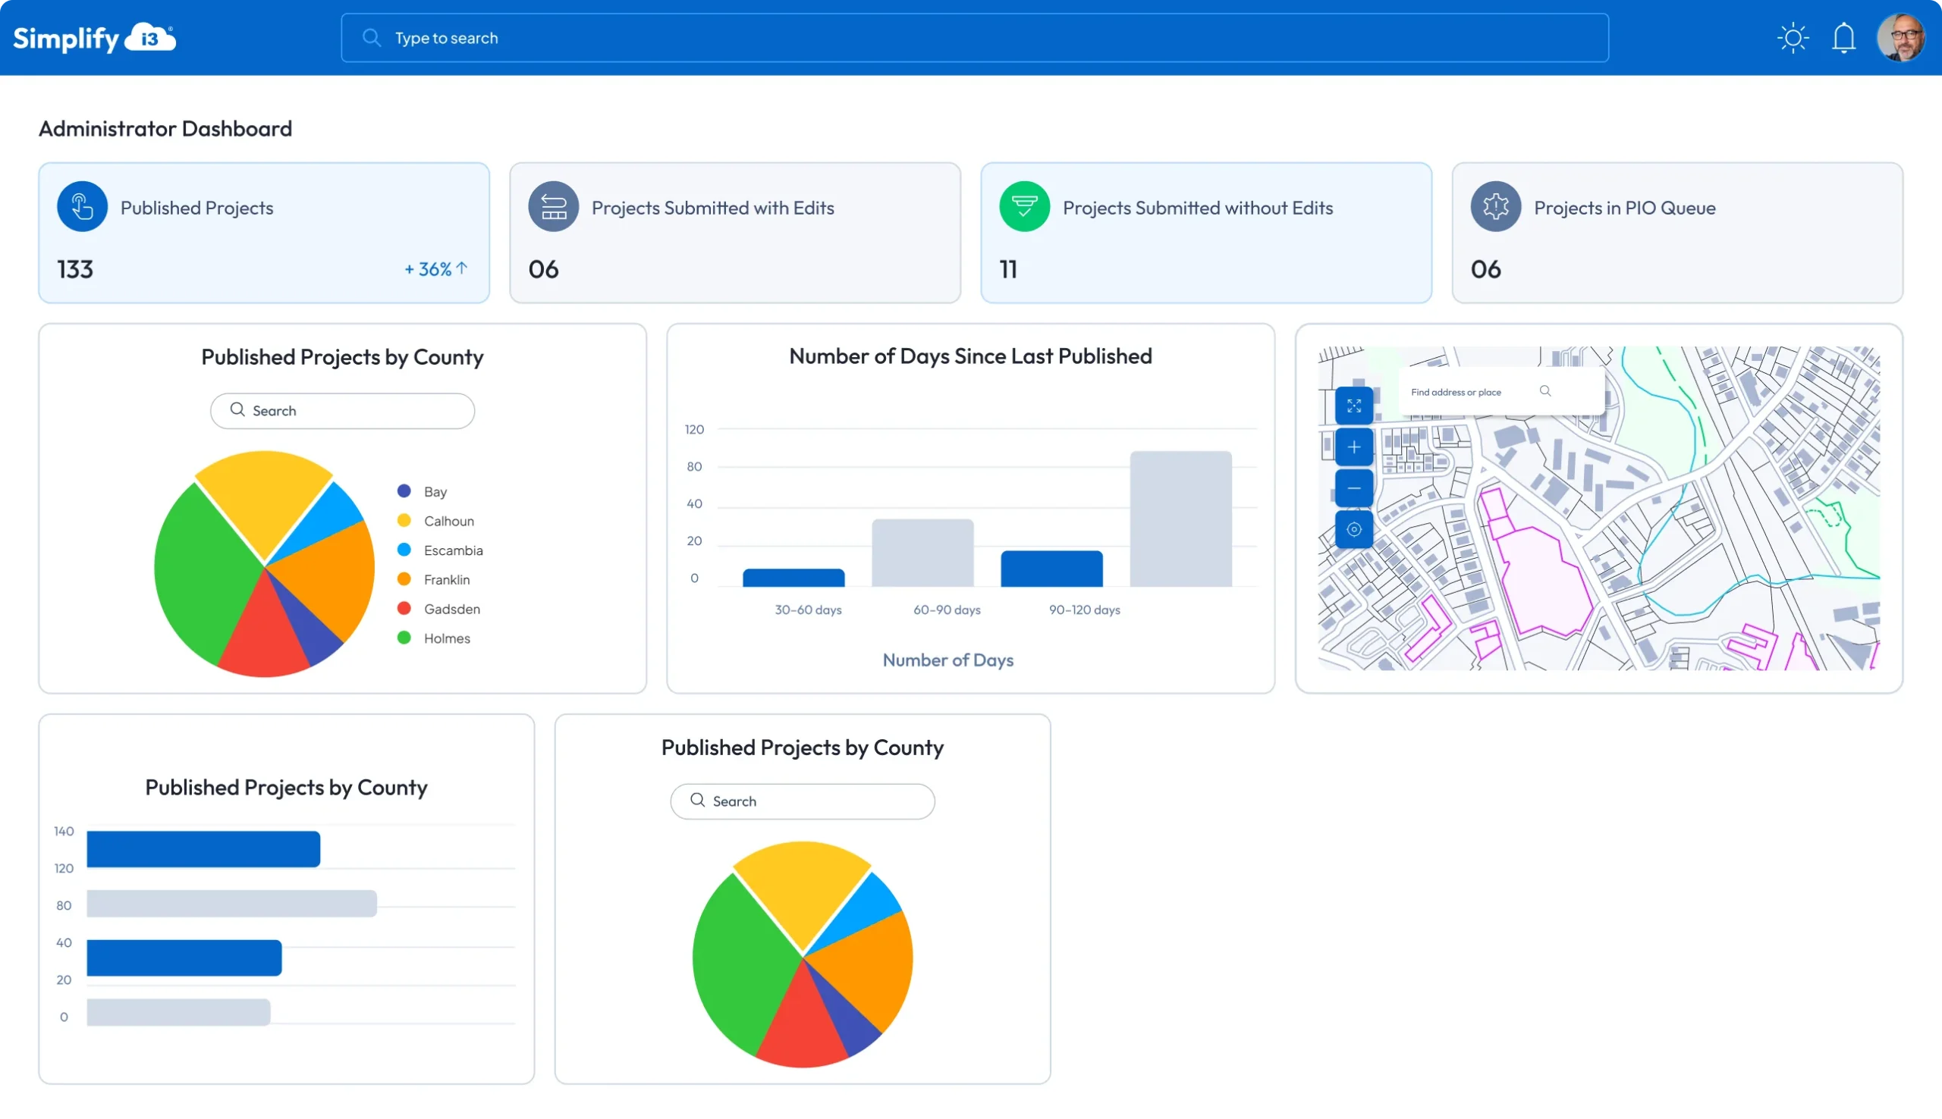
Task: Click the map fullscreen expand icon
Action: coord(1353,406)
